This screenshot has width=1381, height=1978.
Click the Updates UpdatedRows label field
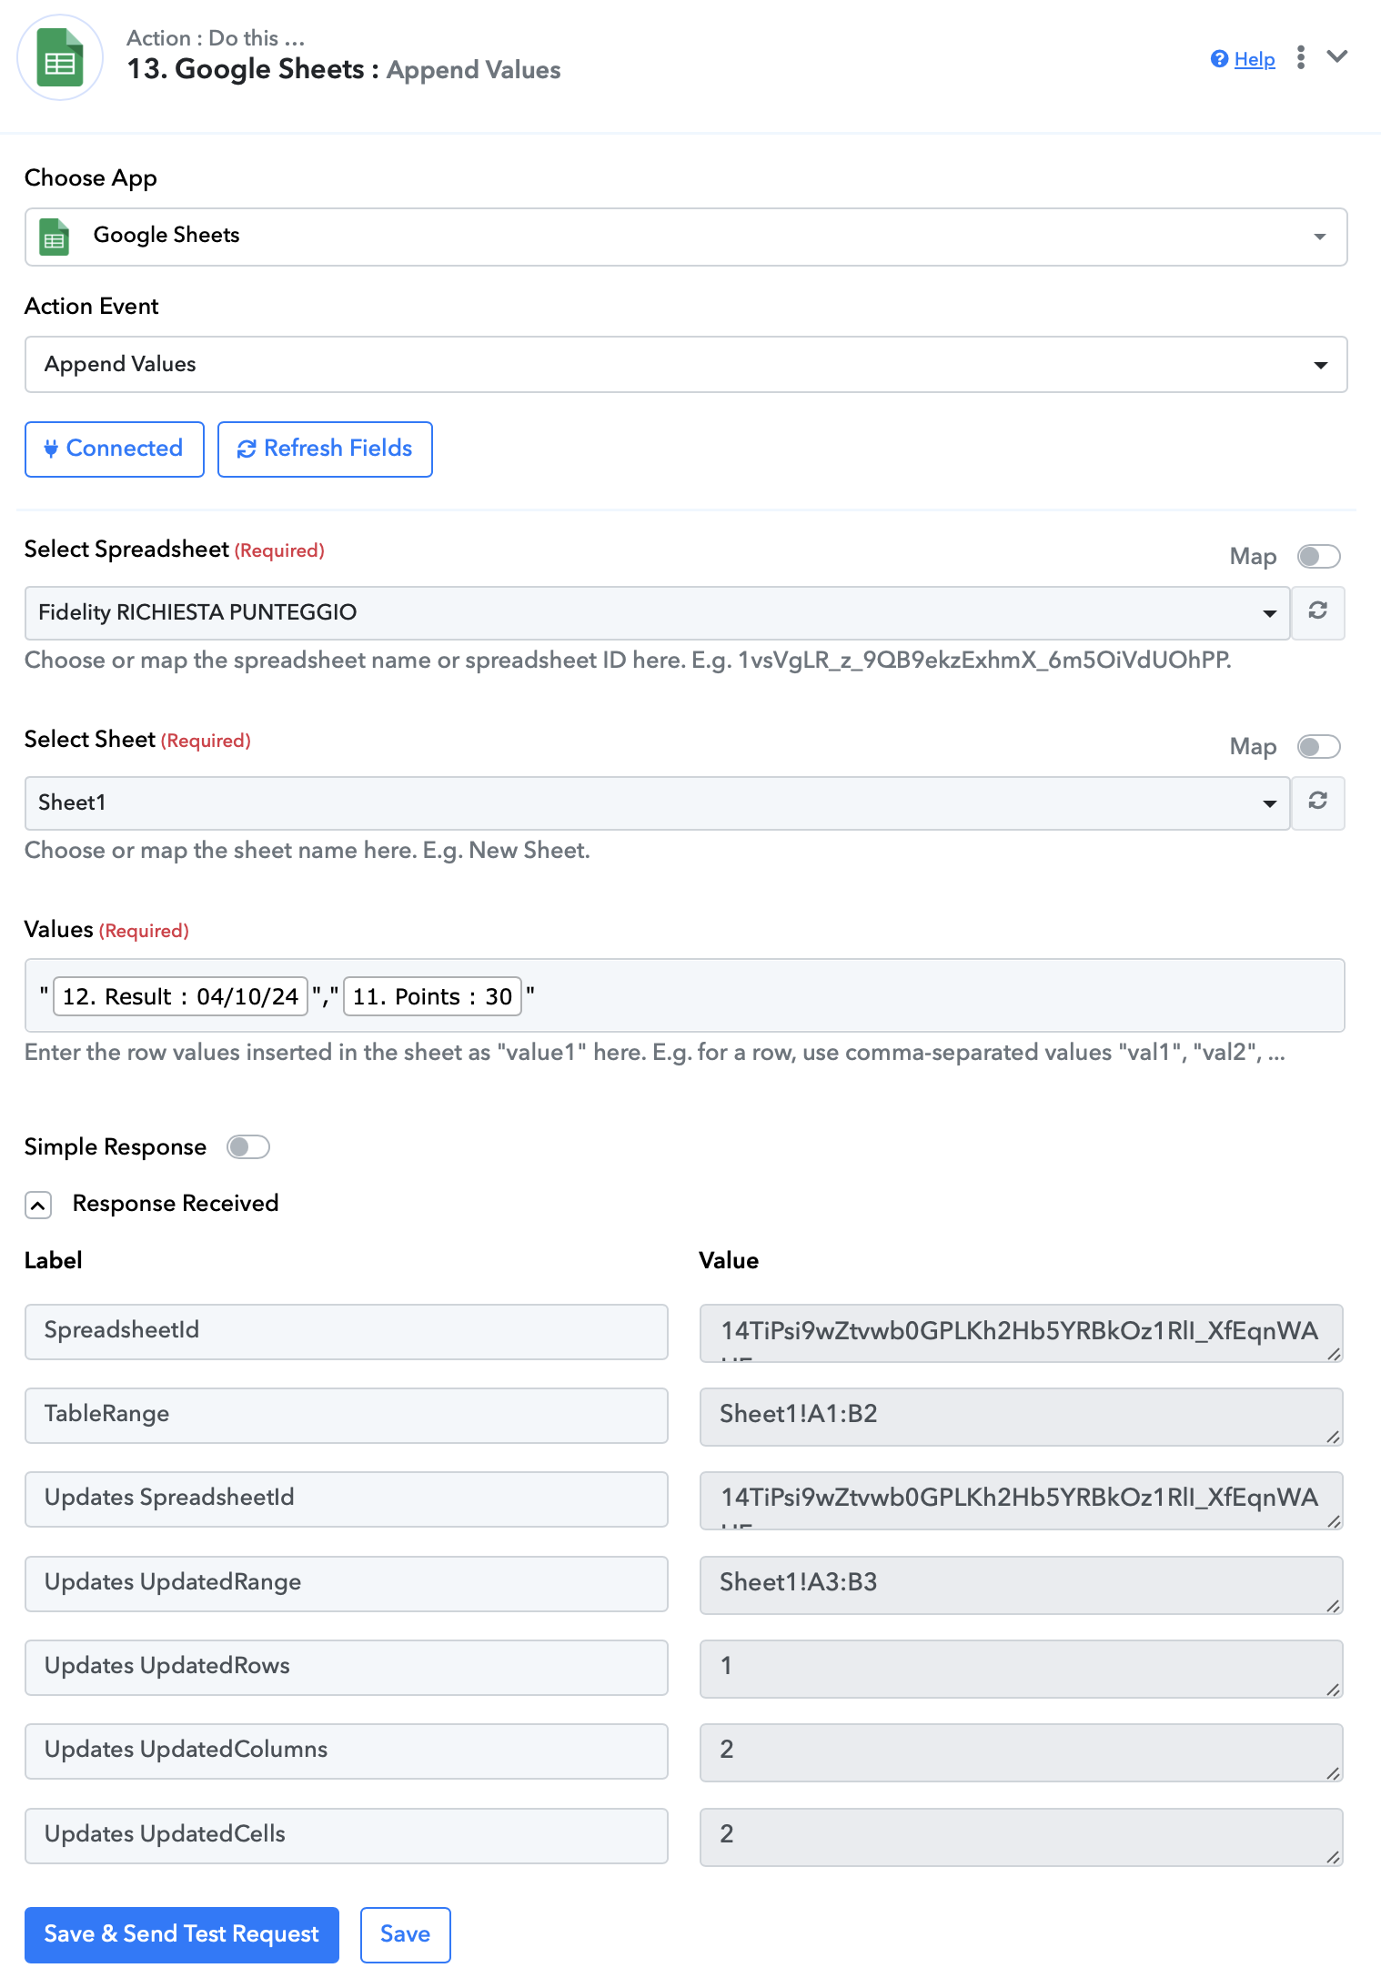click(346, 1667)
